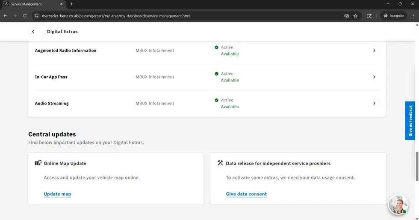Open the Chrome three-dot menu
Viewport: 419px width, 220px height.
[413, 16]
